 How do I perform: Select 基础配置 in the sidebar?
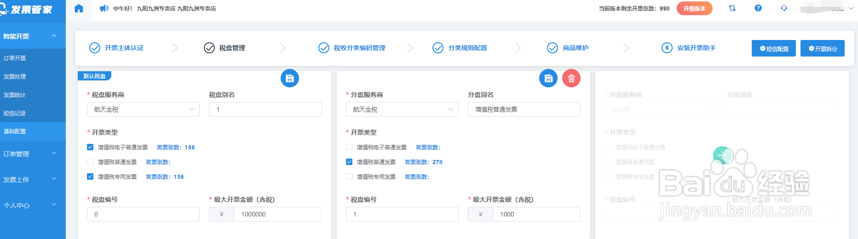tap(33, 131)
